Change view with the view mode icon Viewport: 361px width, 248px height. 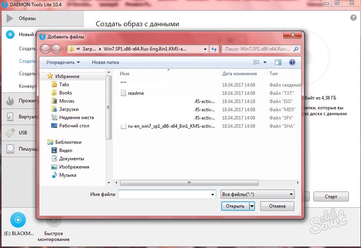[256, 62]
